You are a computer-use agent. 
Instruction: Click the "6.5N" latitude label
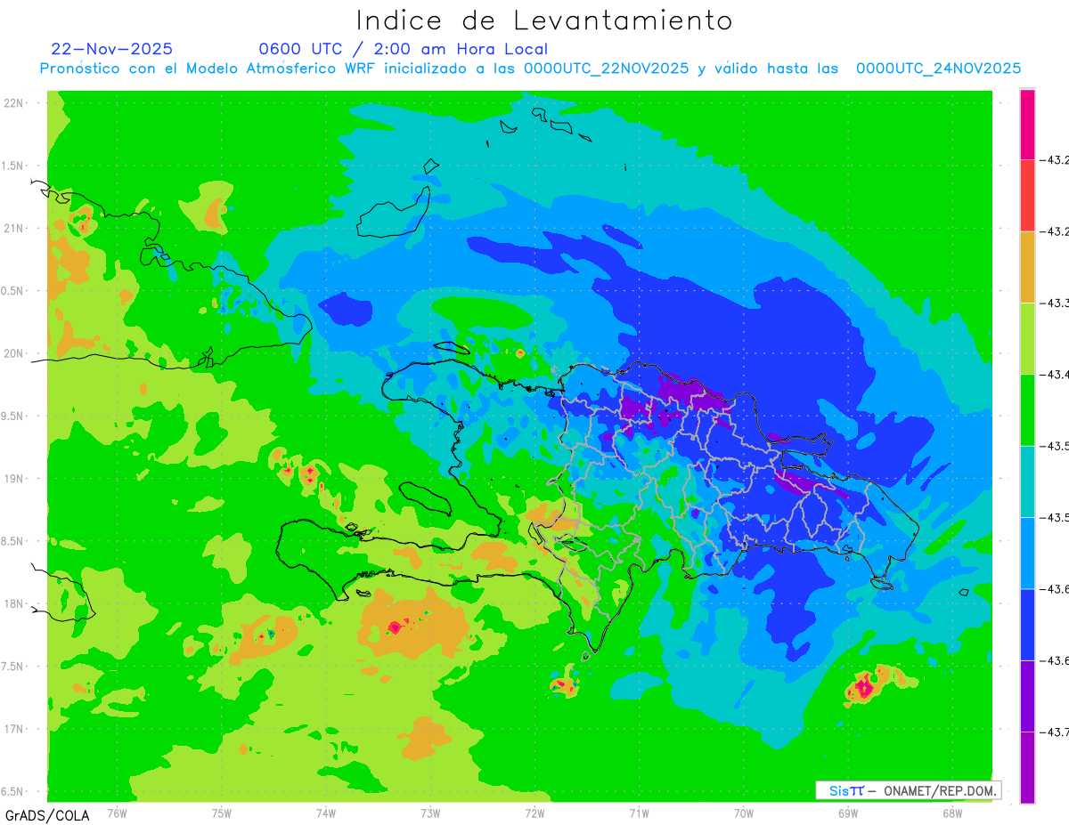click(x=13, y=791)
